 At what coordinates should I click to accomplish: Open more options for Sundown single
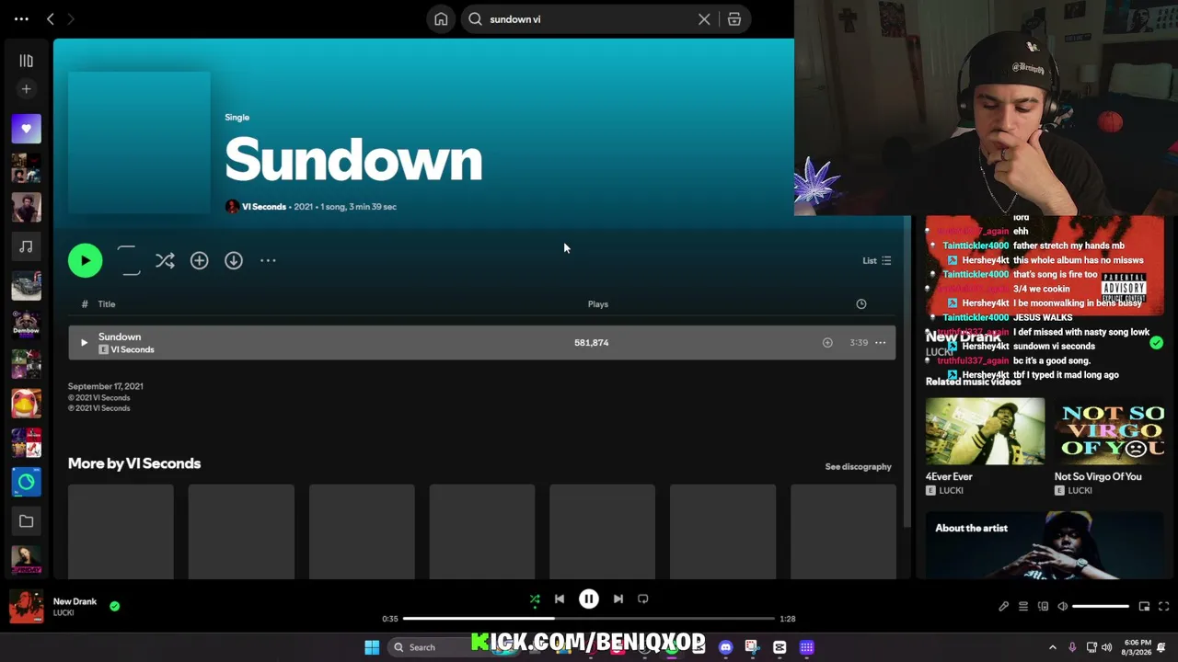[268, 261]
